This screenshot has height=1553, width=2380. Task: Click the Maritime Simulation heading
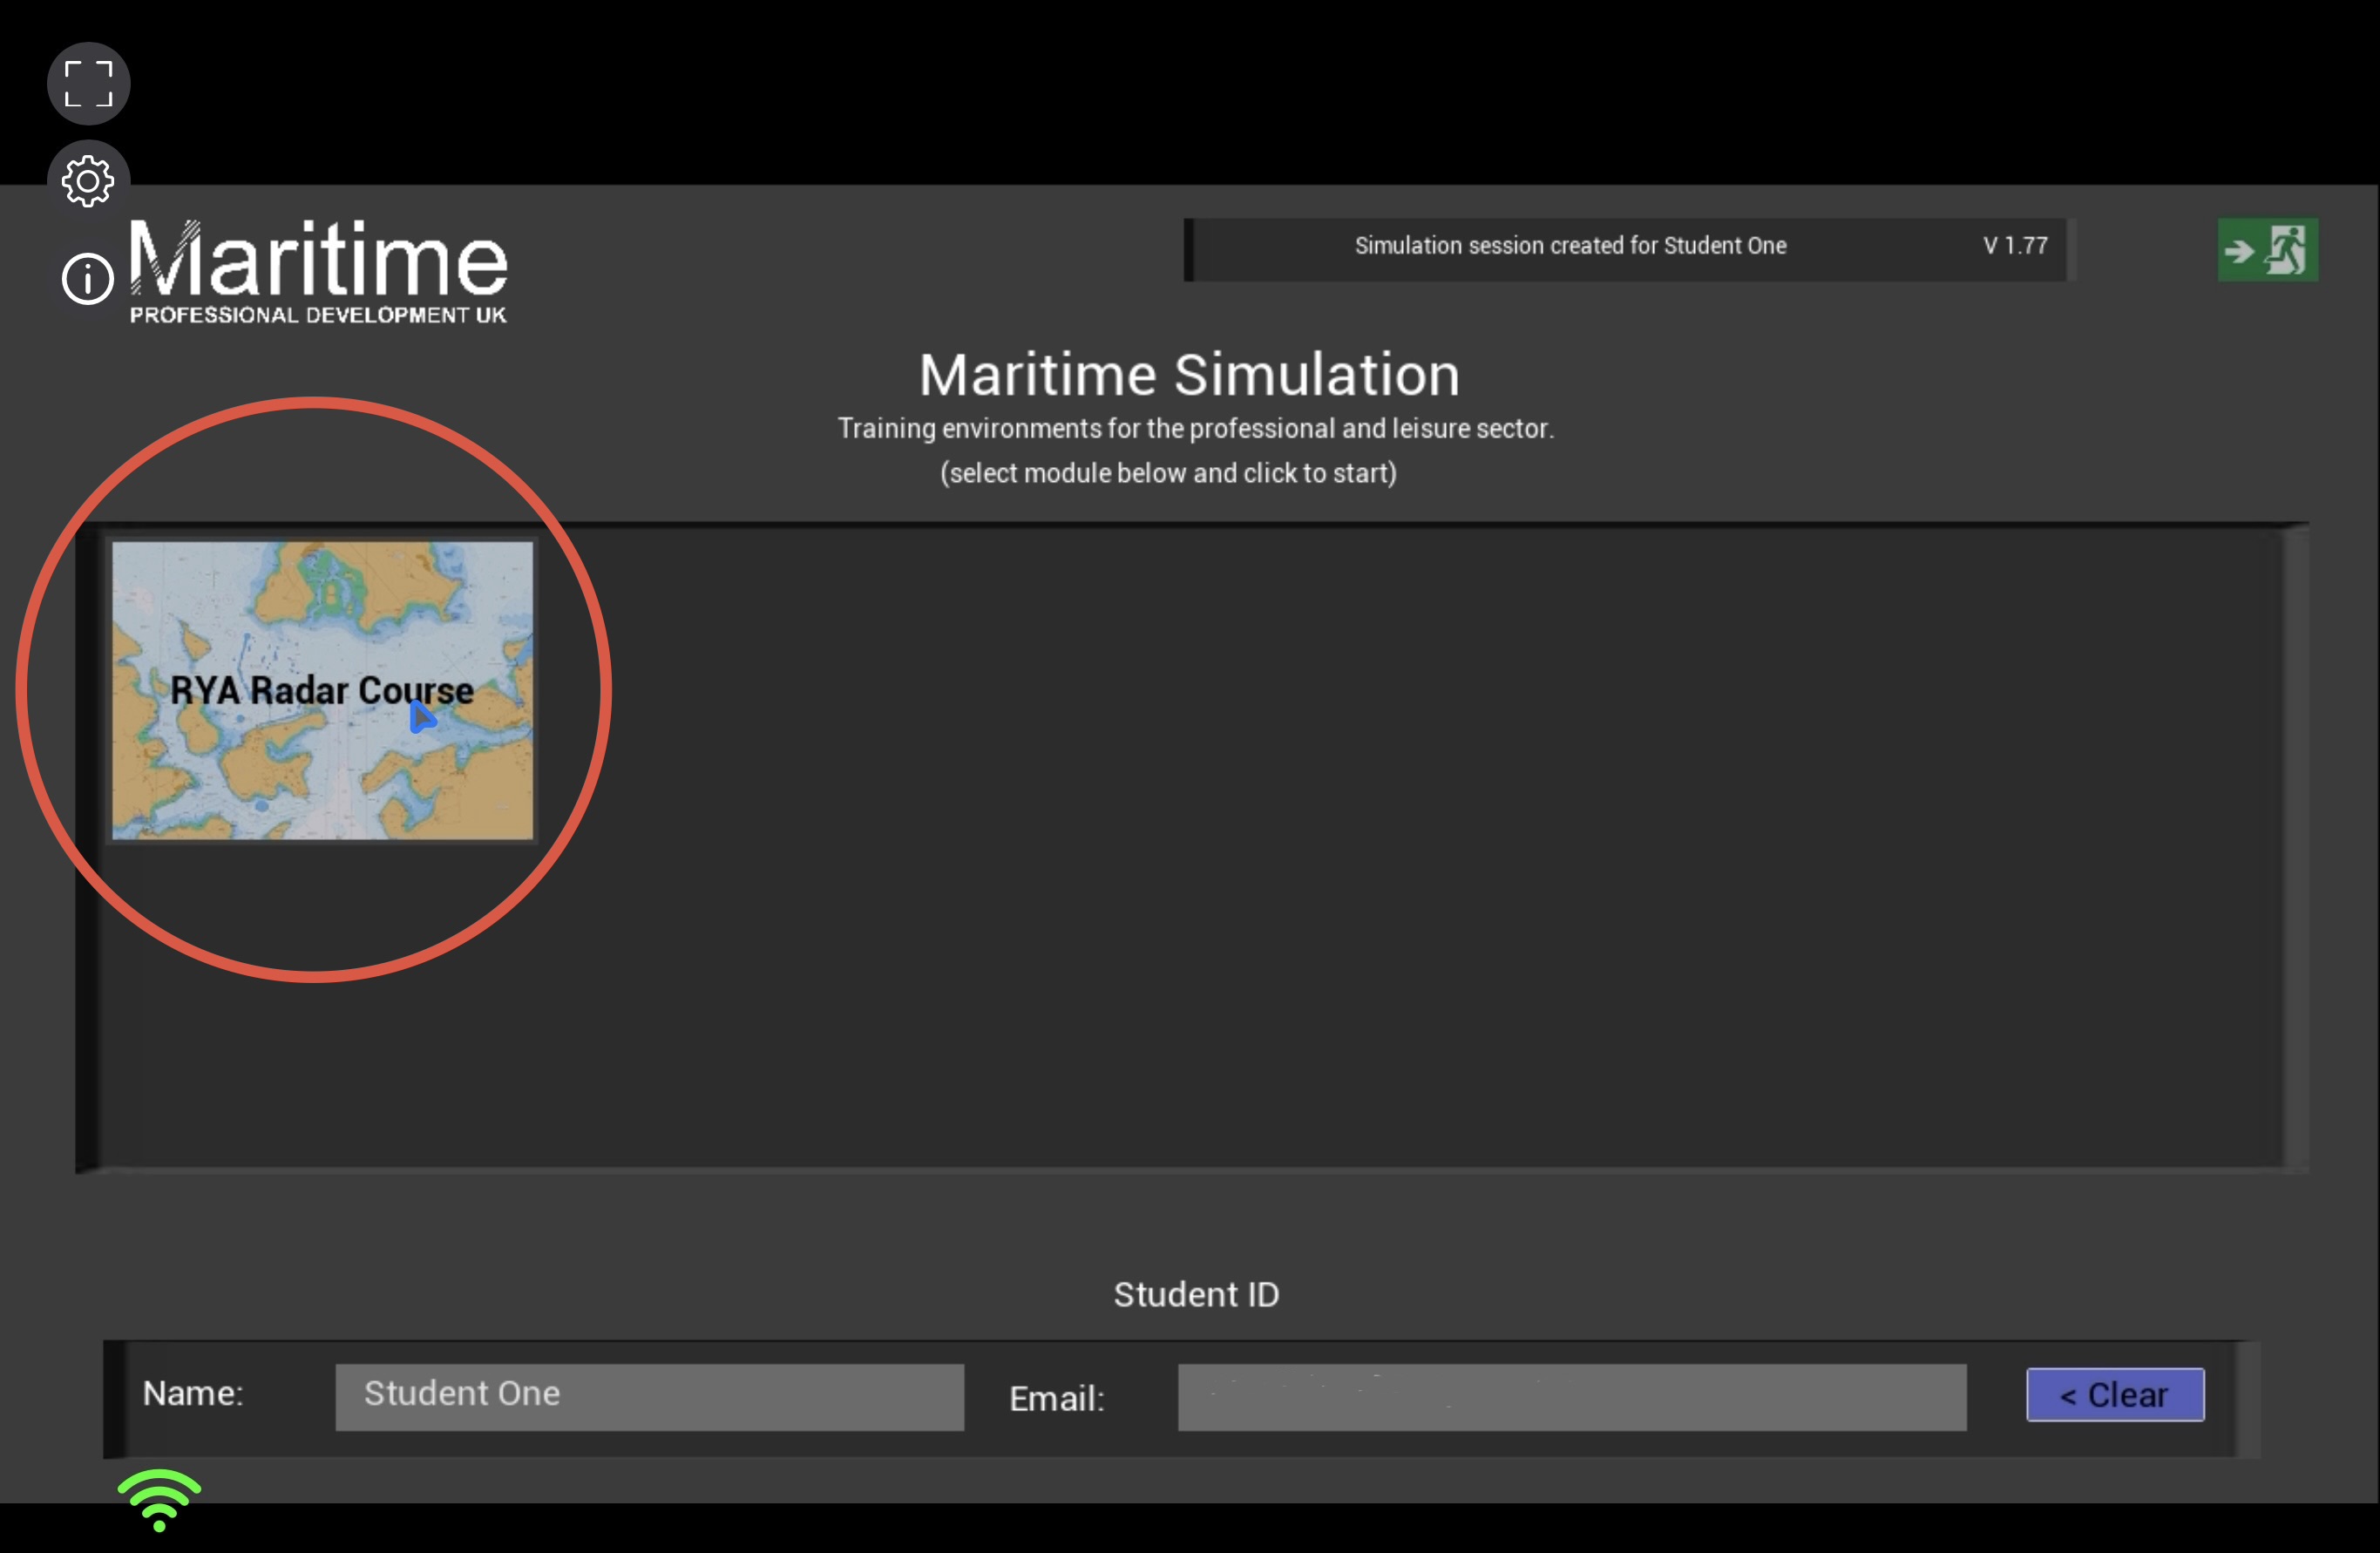1189,375
